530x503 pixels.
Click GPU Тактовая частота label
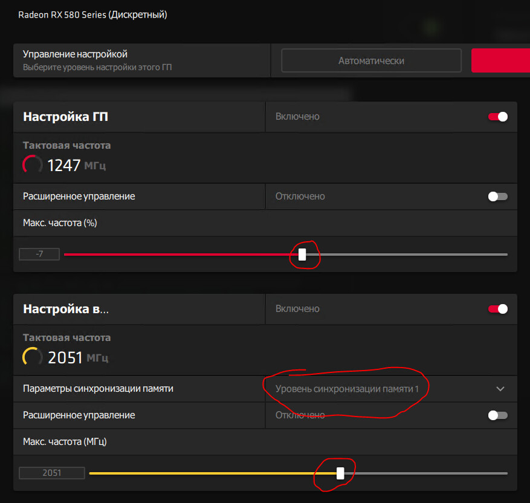pos(66,145)
